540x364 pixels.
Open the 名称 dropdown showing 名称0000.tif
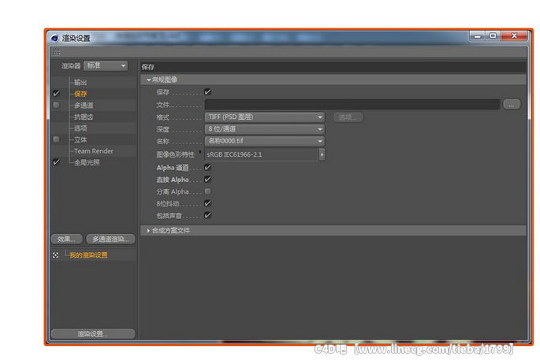265,141
